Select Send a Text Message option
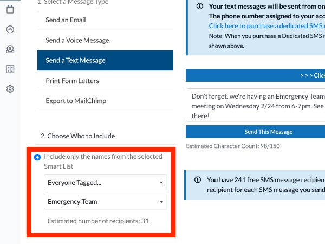 pos(105,60)
